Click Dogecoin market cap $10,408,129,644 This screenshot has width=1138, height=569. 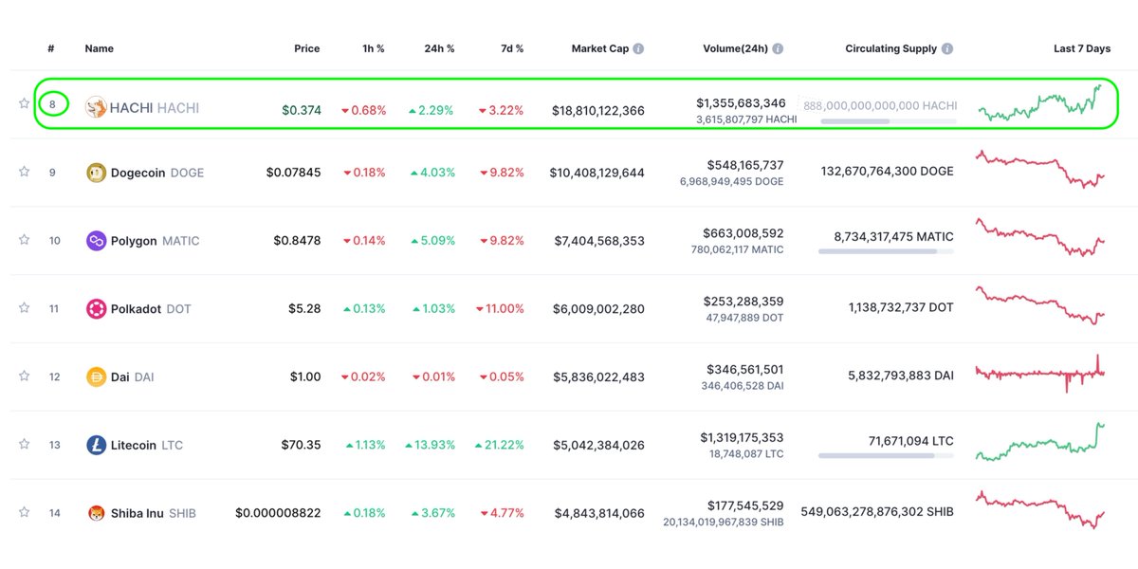tap(598, 173)
